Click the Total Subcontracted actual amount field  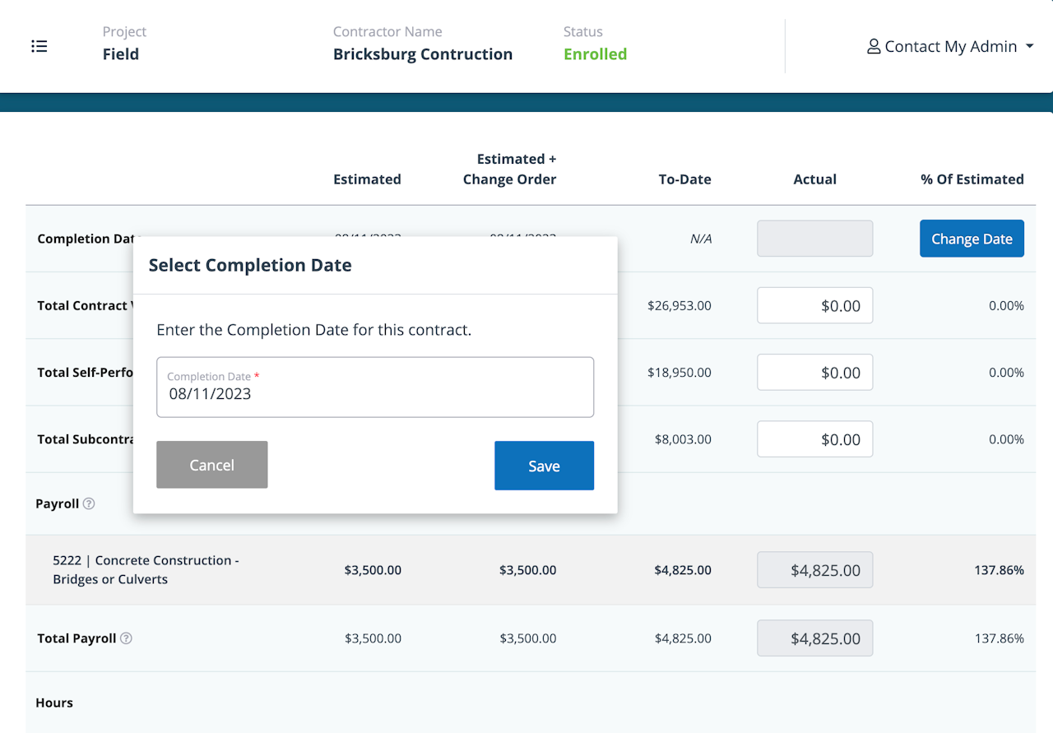pyautogui.click(x=814, y=439)
